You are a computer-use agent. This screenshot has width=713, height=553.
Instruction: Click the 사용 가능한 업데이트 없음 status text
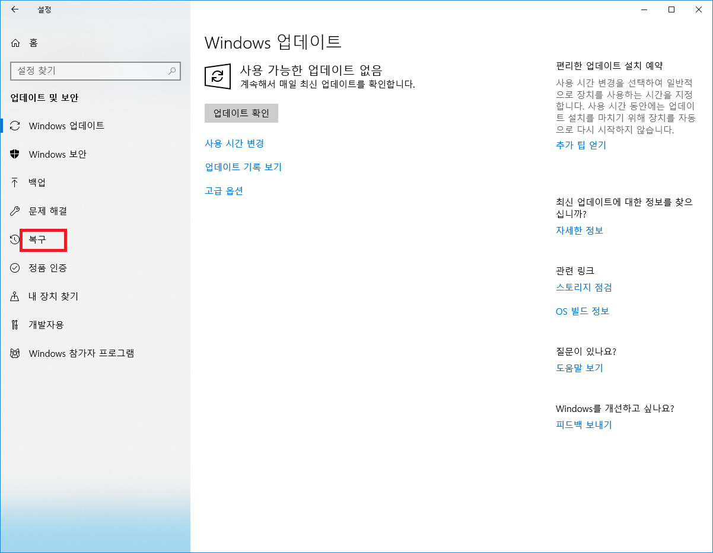(311, 70)
